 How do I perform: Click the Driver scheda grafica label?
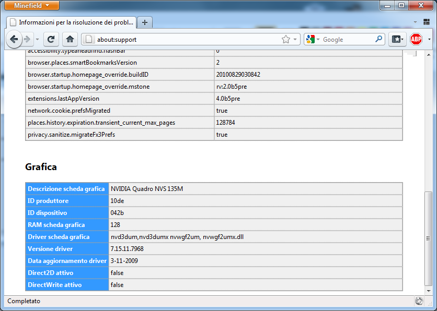pyautogui.click(x=59, y=237)
